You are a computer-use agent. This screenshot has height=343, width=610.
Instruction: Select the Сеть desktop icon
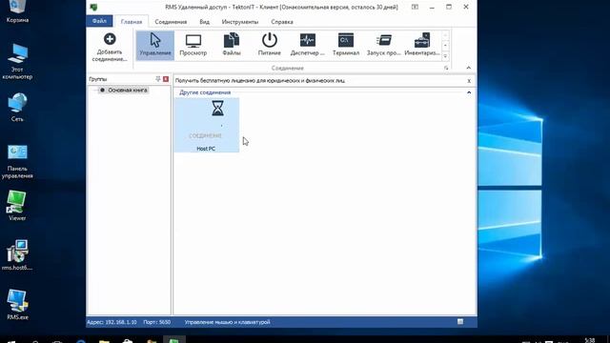point(17,107)
